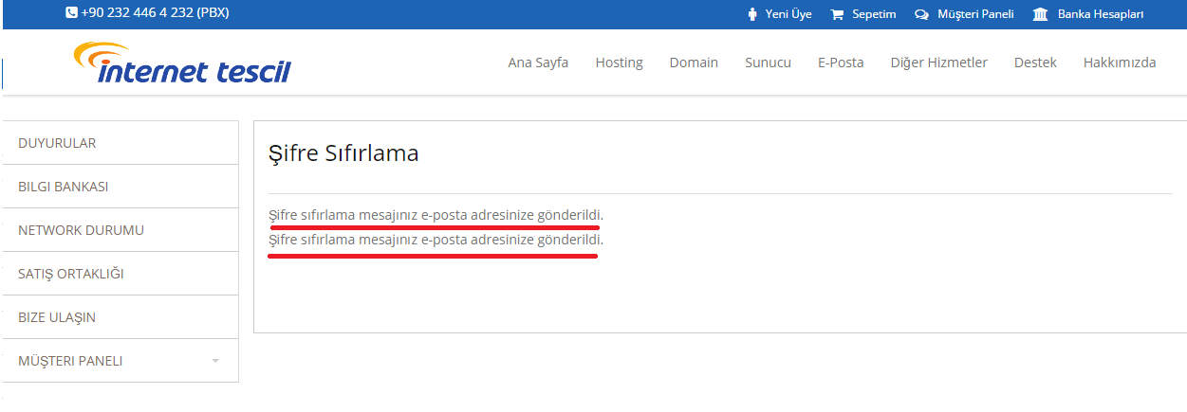
Task: Open BİLGİ BANKASI from the sidebar
Action: pos(121,187)
